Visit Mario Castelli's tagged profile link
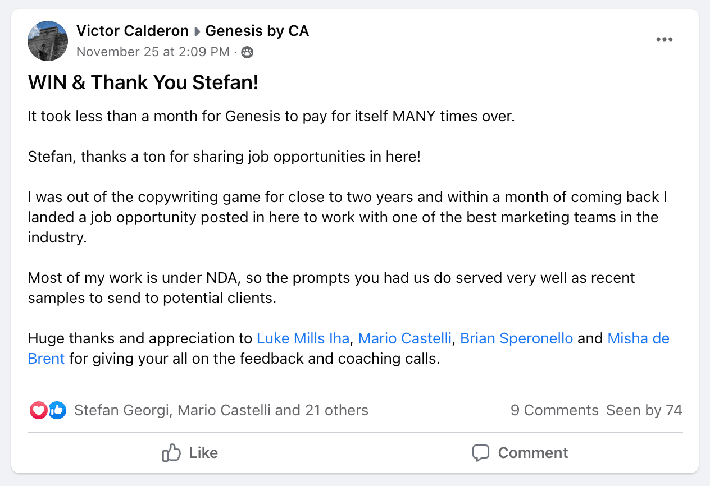 coord(404,339)
